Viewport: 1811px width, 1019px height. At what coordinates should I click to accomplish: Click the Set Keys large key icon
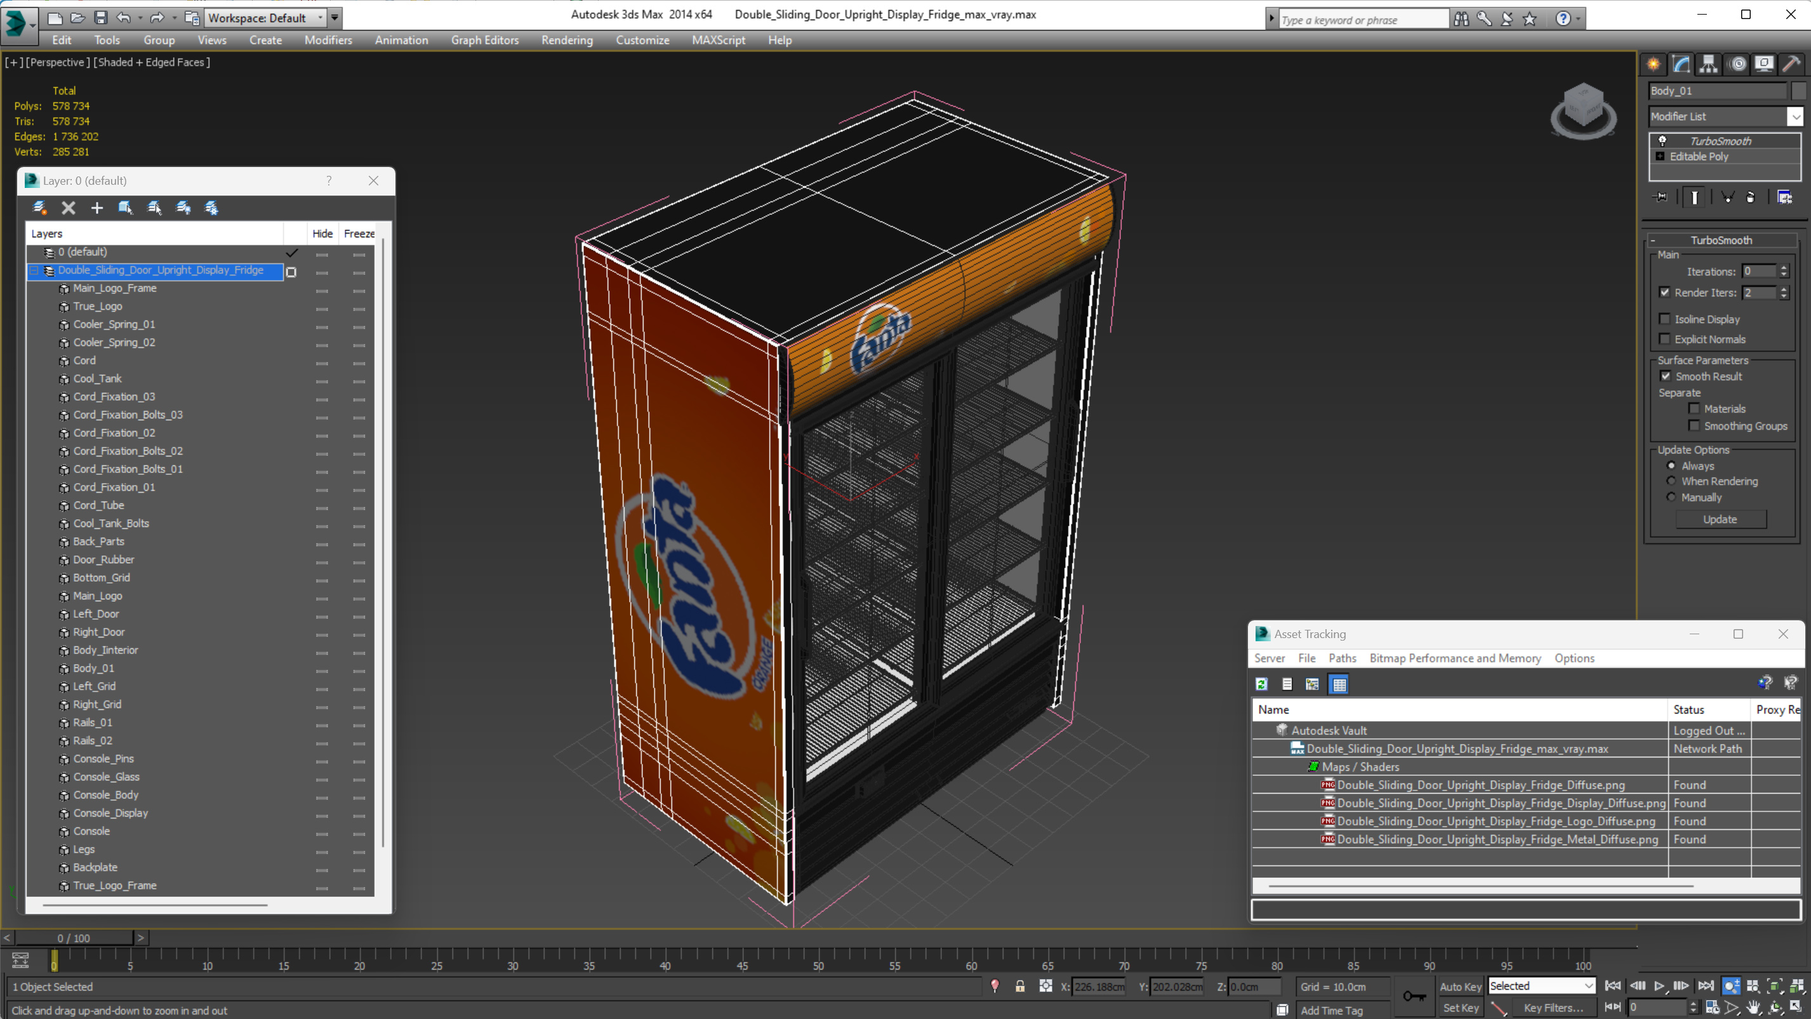(x=1414, y=996)
